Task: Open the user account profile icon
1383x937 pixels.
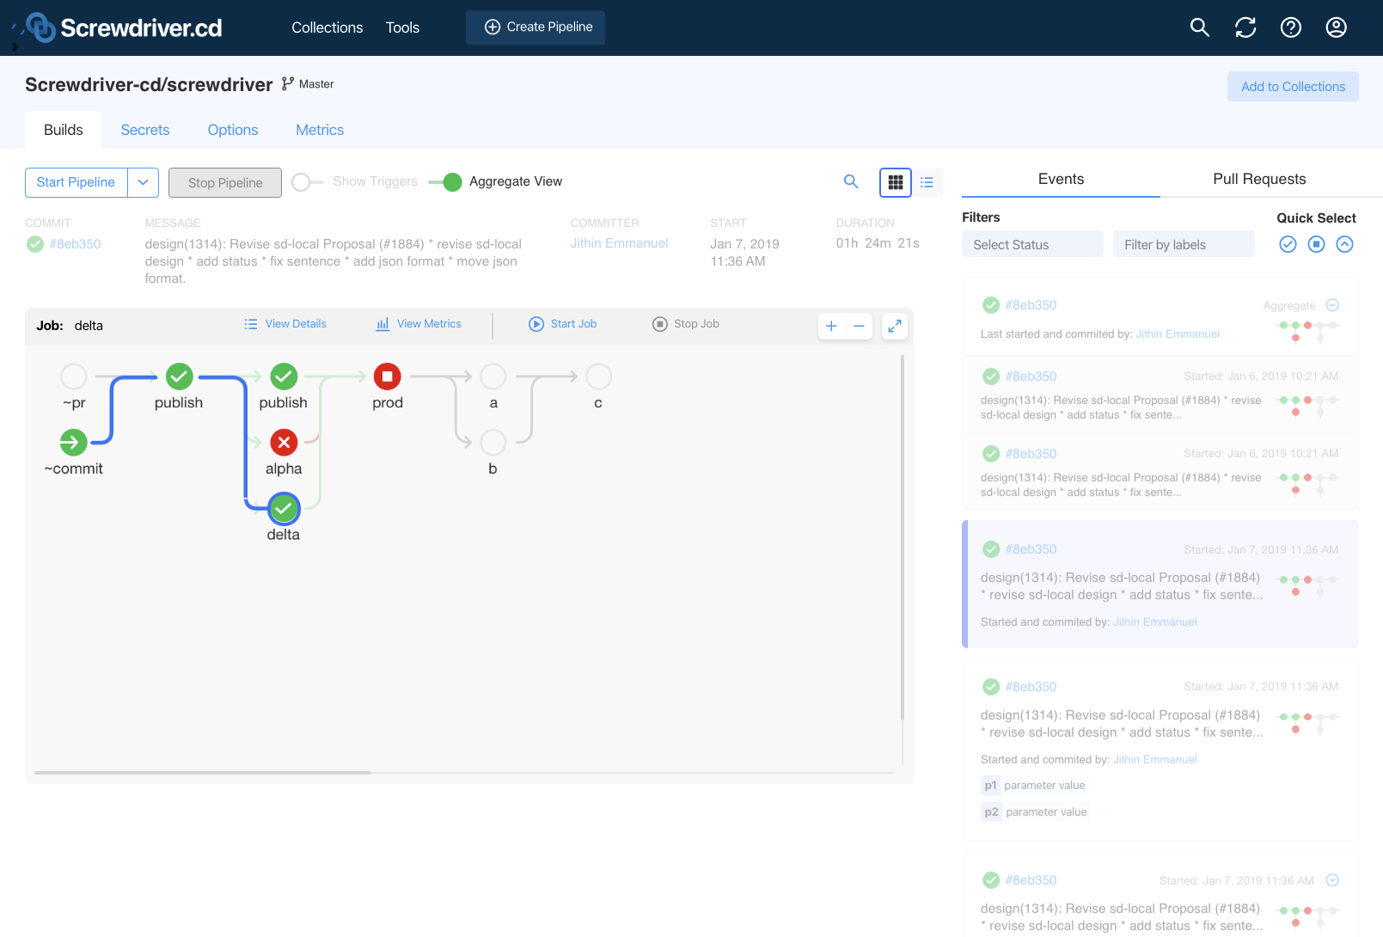Action: pos(1337,28)
